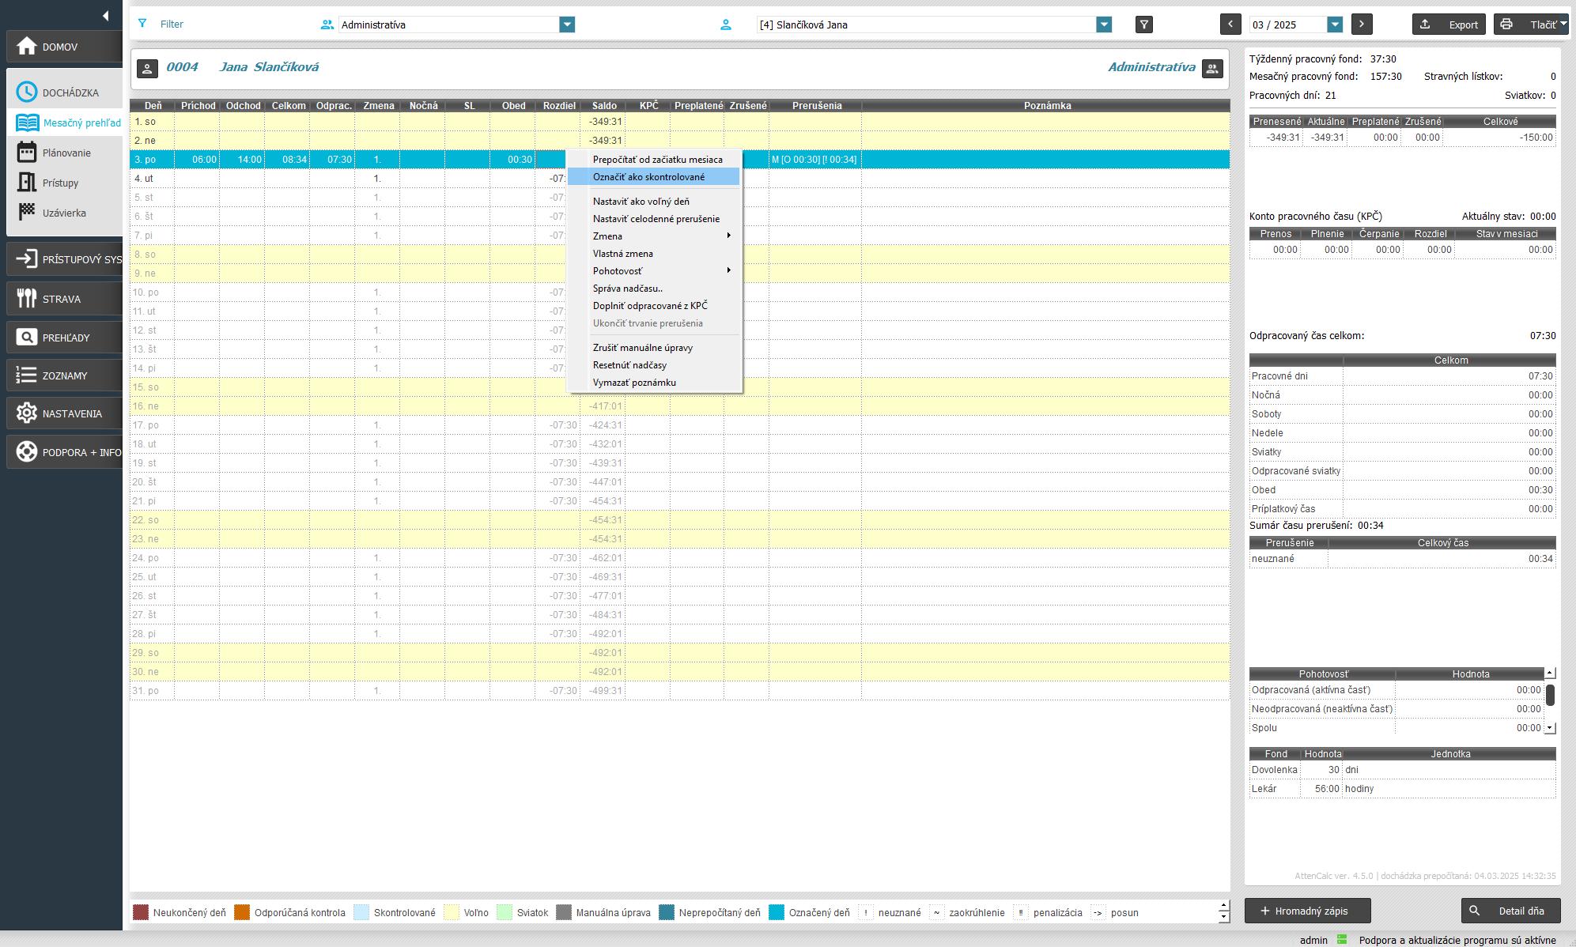Viewport: 1576px width, 947px height.
Task: Click the Detail dňa button
Action: pos(1510,911)
